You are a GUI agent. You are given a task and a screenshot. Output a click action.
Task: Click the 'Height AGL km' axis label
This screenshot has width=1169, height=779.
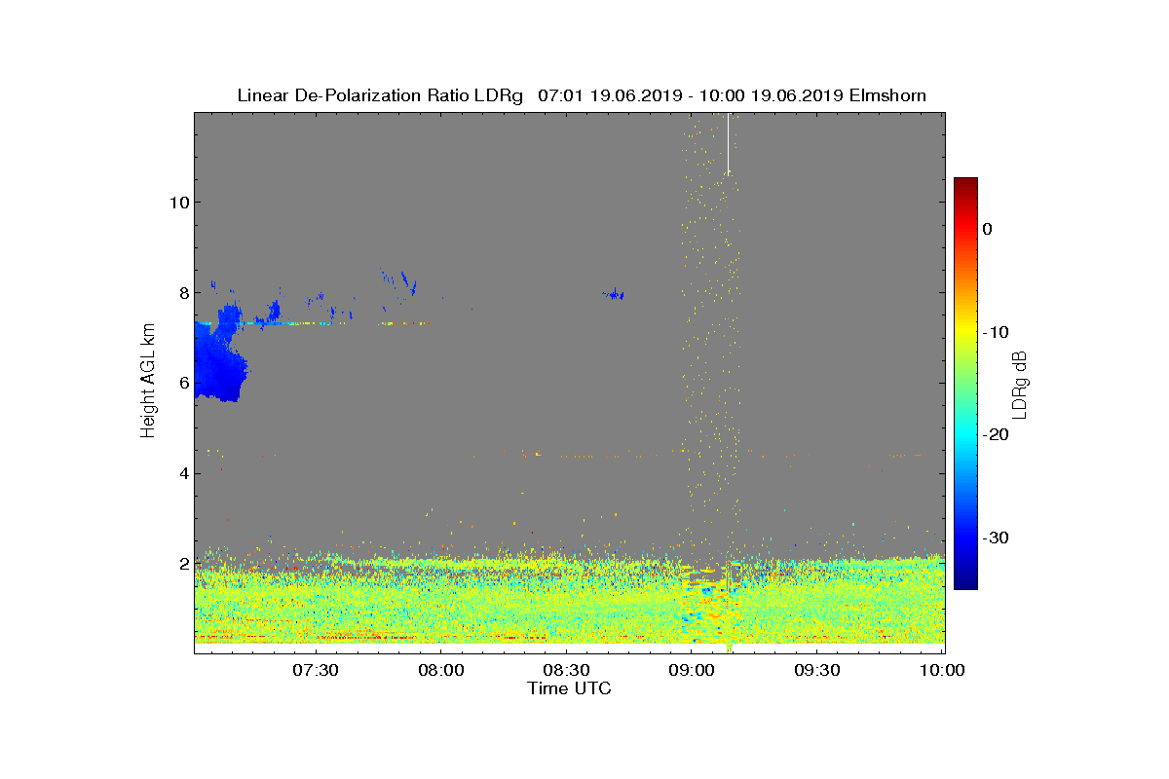149,380
